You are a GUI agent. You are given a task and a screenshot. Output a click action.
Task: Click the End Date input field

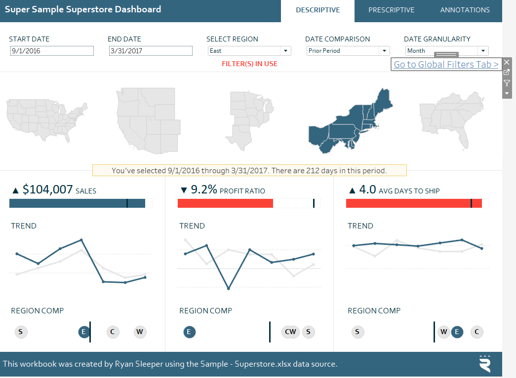(x=151, y=51)
